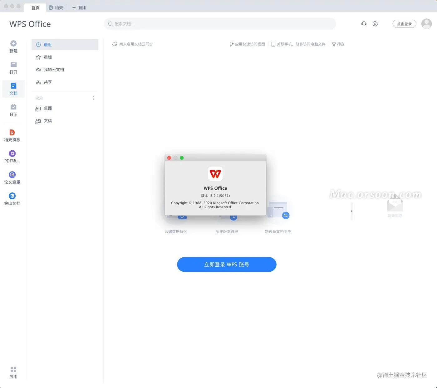
Task: Open the 打开 folder icon
Action: [13, 65]
